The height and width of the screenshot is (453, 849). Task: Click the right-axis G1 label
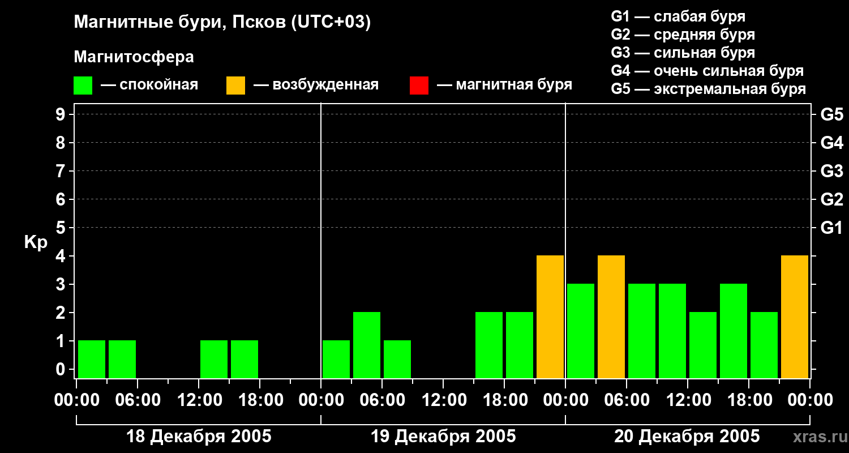coord(831,228)
